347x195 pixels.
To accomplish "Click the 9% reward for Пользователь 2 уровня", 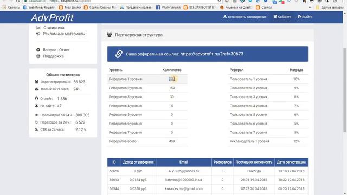I will (x=297, y=88).
